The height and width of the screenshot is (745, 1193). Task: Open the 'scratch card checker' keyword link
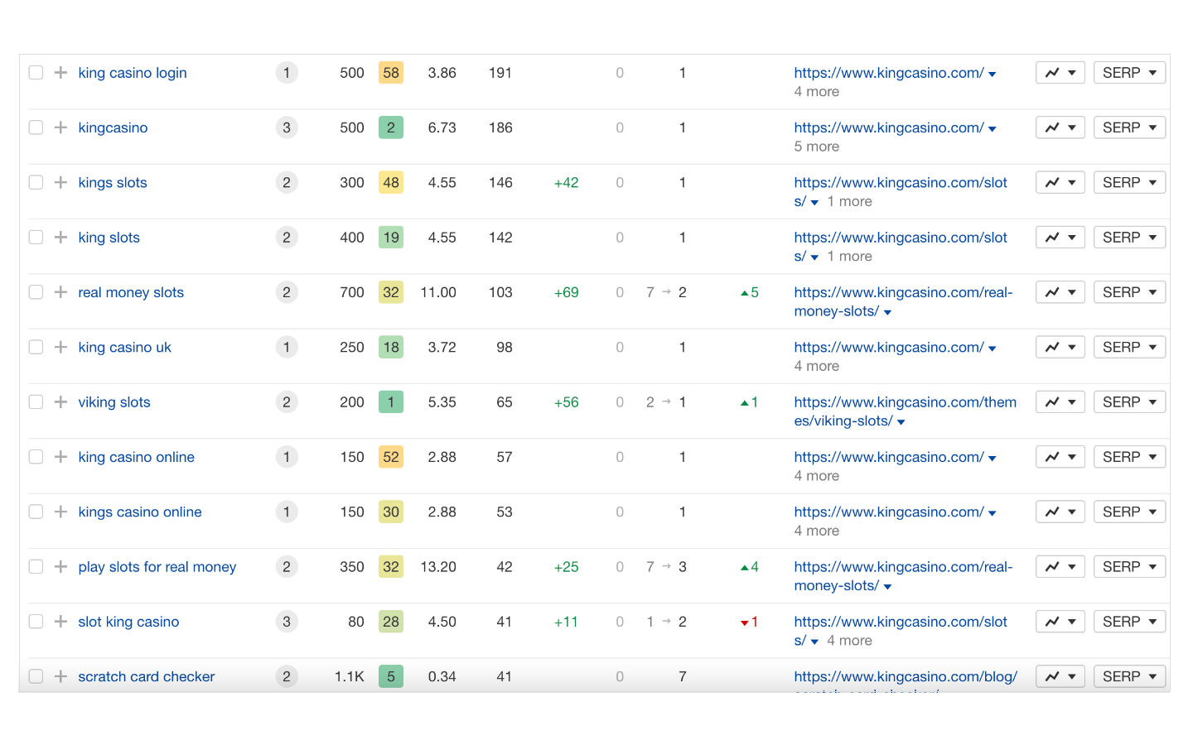coord(147,676)
